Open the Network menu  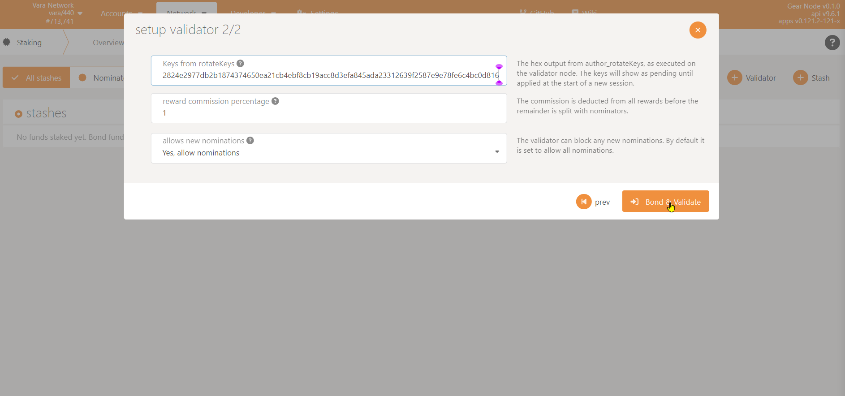click(x=186, y=13)
